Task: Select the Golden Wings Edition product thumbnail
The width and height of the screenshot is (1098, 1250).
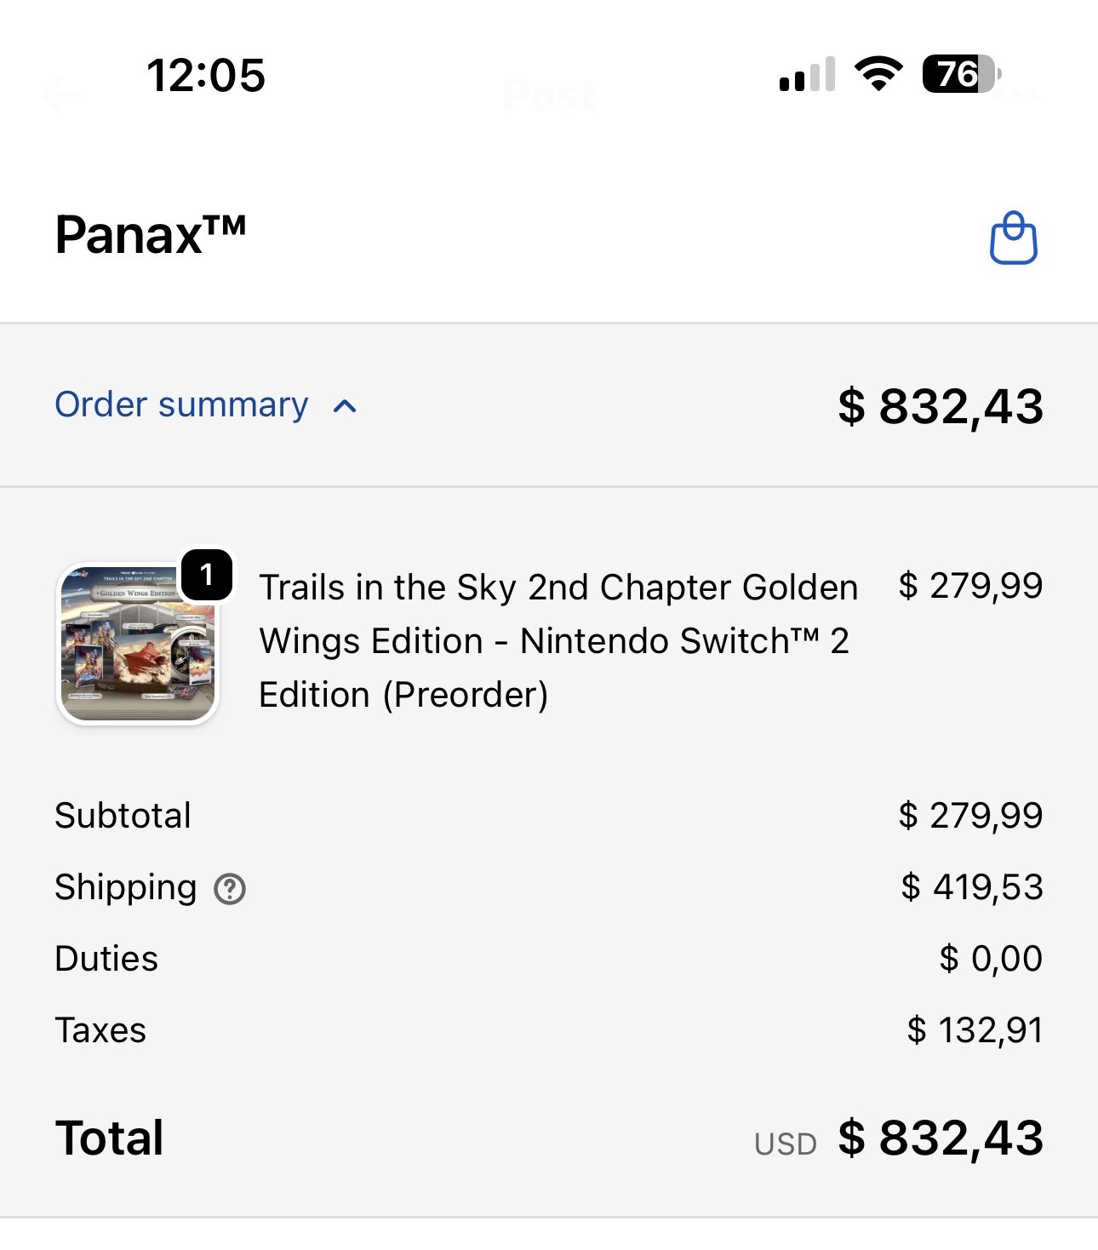Action: 138,645
